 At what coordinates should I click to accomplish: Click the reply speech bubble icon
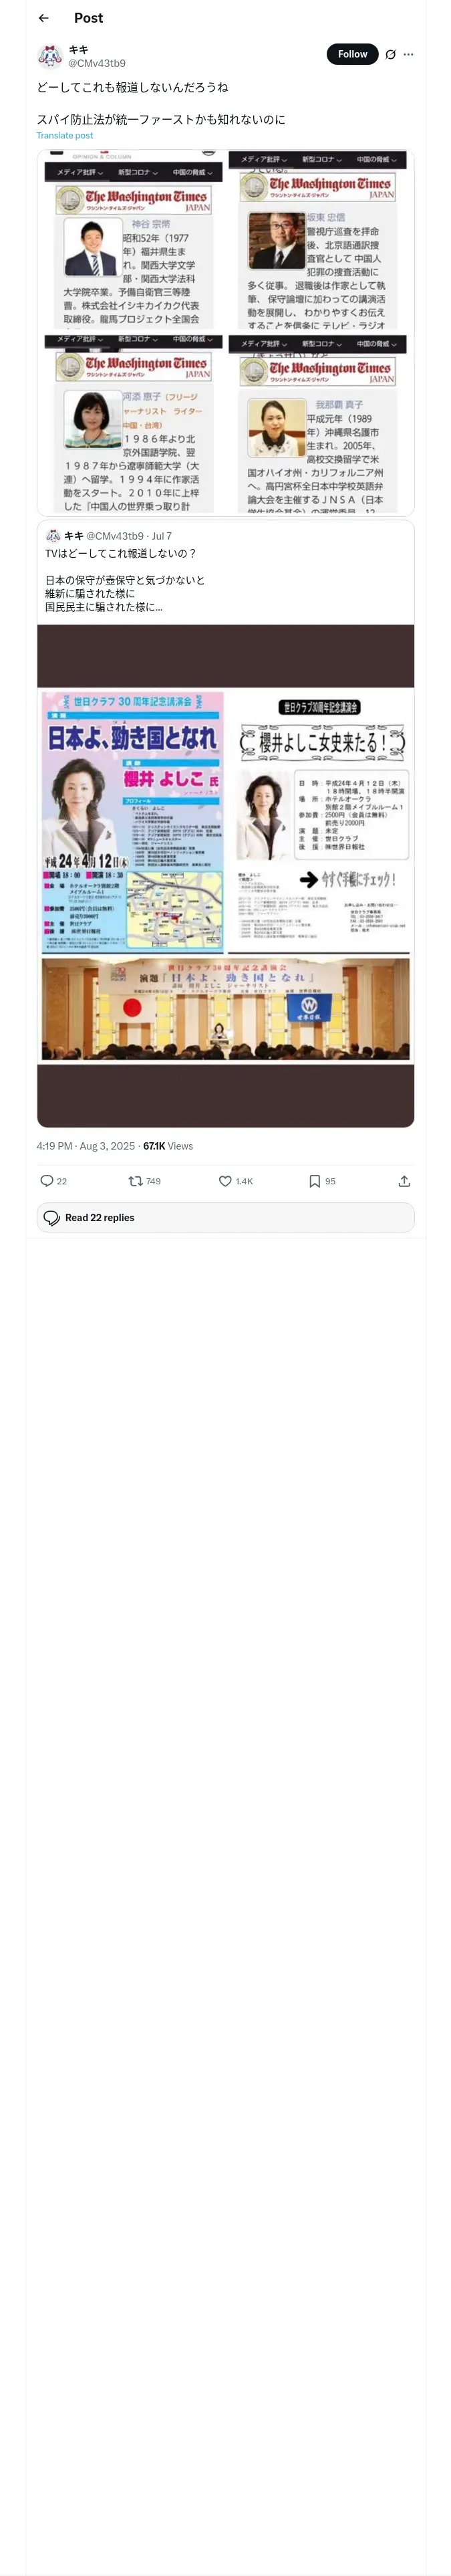point(46,1181)
